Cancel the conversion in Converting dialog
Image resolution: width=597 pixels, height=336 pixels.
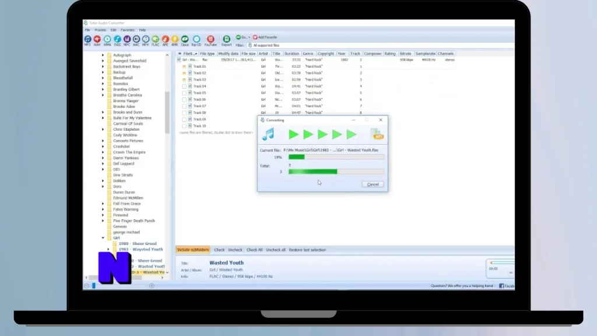373,184
